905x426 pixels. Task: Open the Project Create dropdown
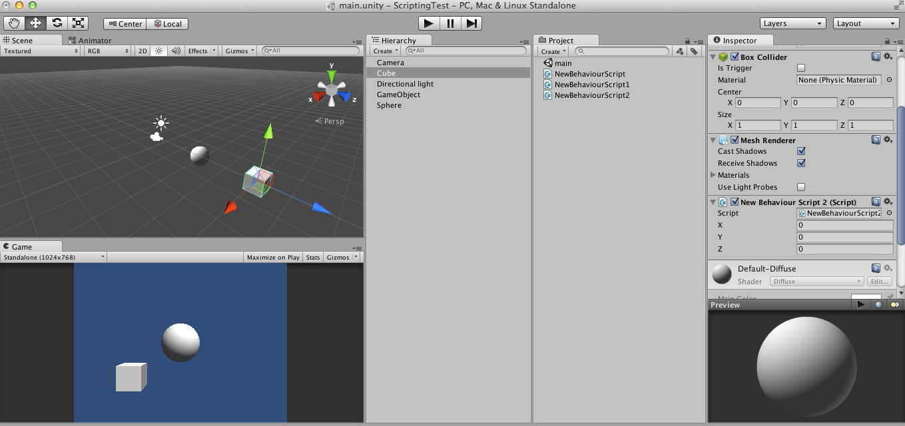tap(553, 51)
